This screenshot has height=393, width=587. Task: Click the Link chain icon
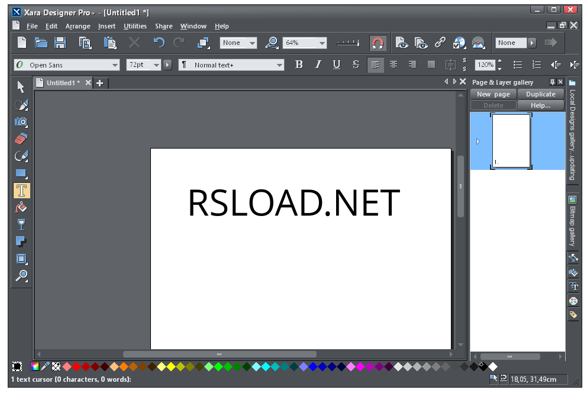440,42
